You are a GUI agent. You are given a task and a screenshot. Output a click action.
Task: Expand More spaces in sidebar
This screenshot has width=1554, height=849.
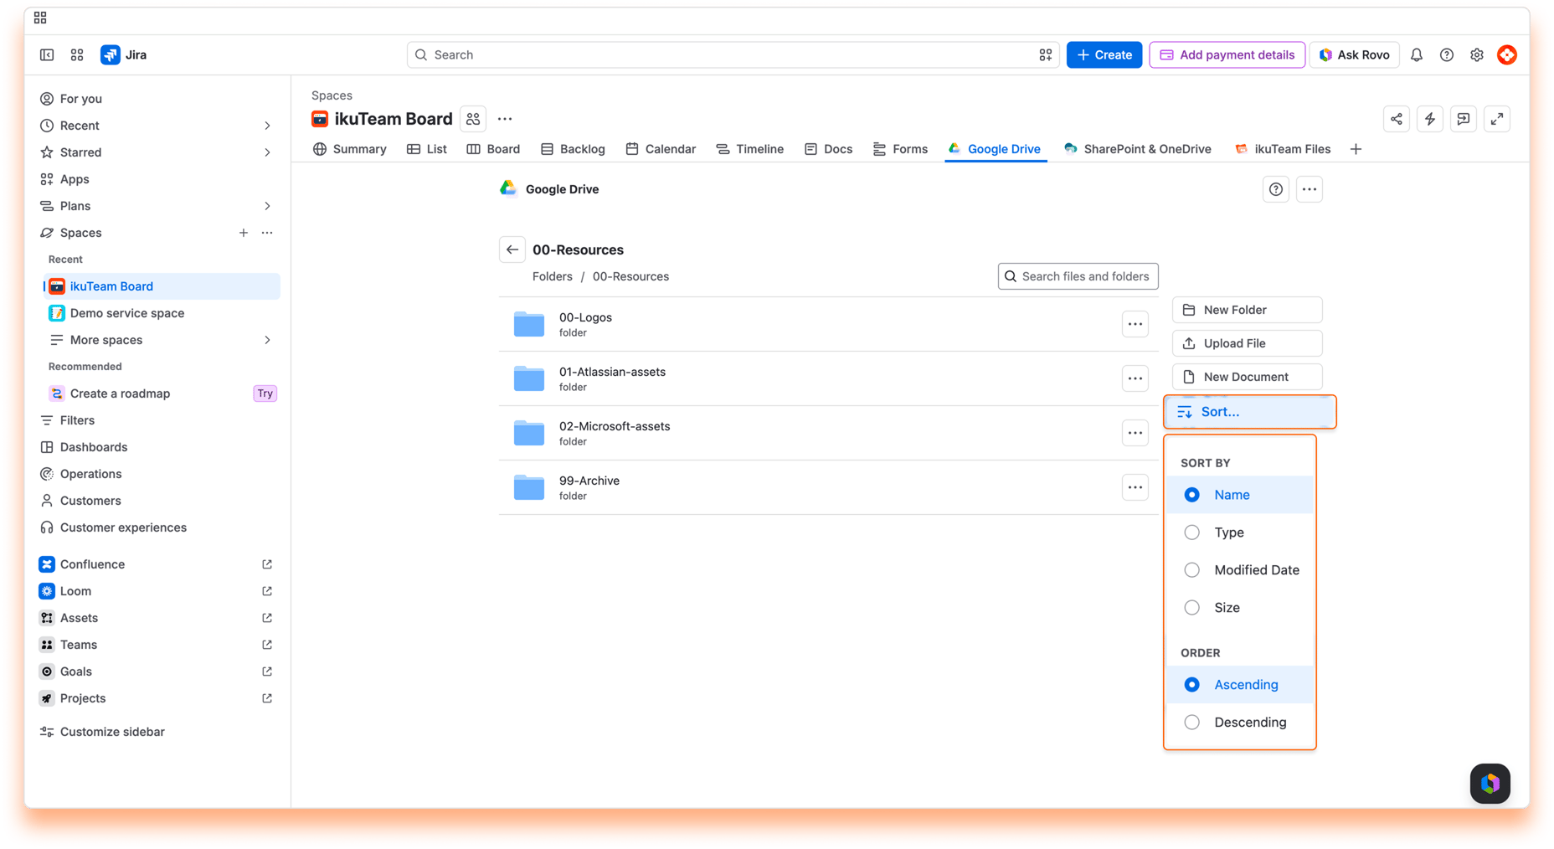(x=267, y=340)
